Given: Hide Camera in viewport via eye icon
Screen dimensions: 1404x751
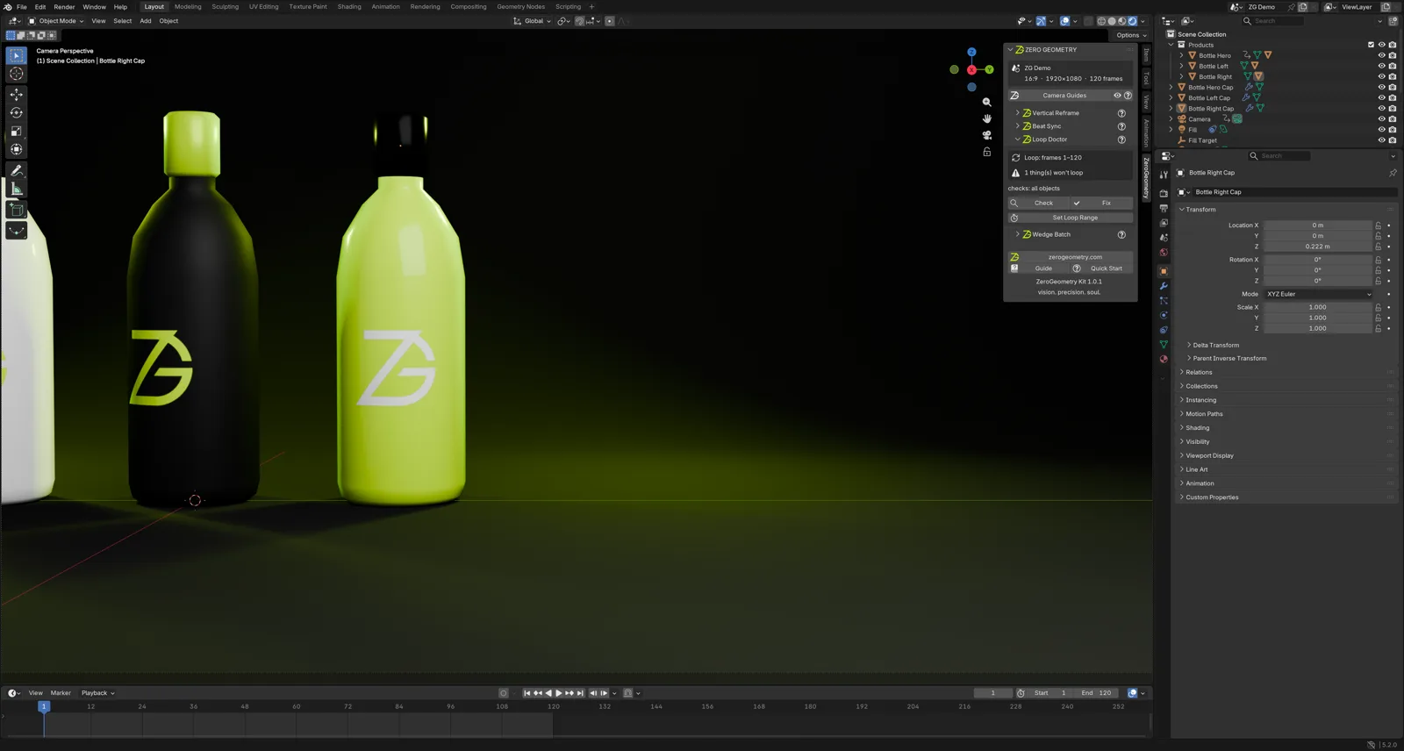Looking at the screenshot, I should 1381,119.
